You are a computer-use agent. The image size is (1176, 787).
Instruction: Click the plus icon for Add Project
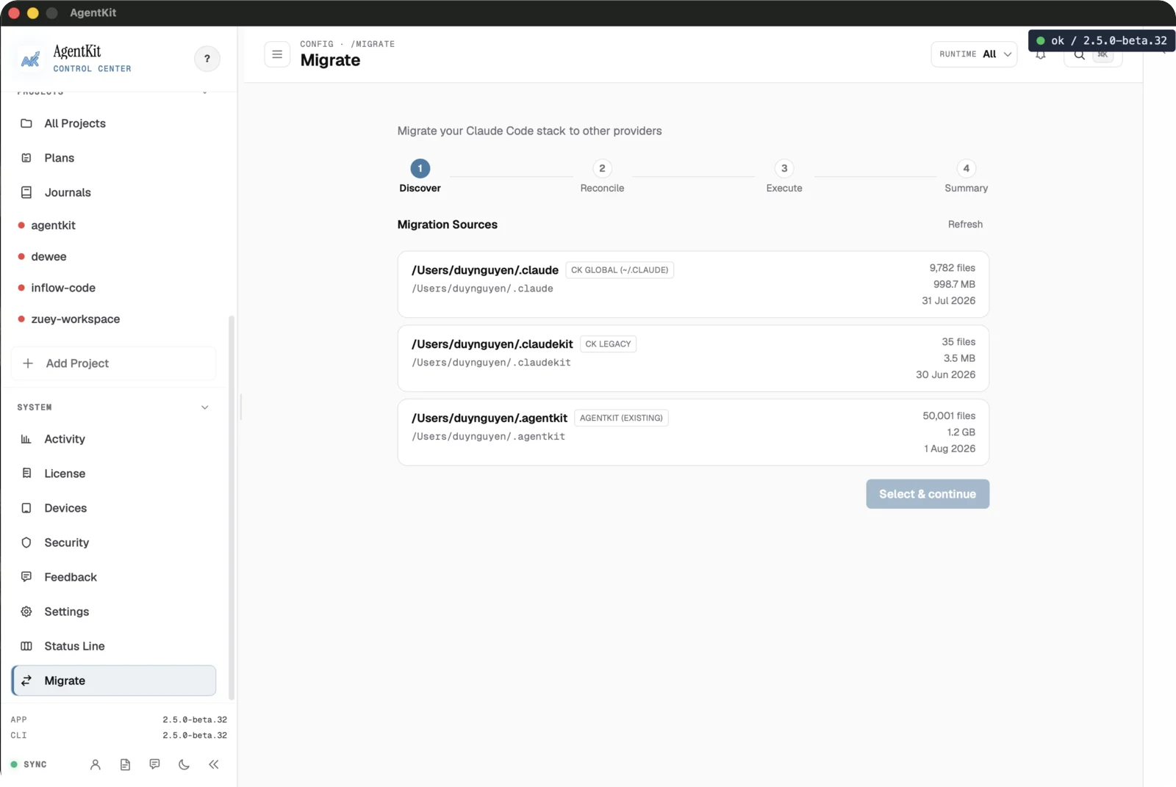click(x=28, y=363)
